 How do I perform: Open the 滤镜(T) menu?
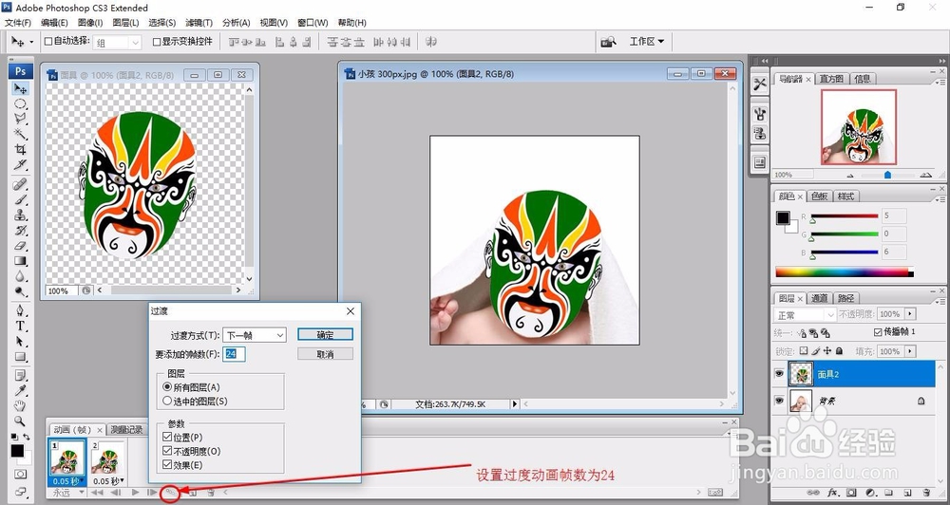point(199,23)
